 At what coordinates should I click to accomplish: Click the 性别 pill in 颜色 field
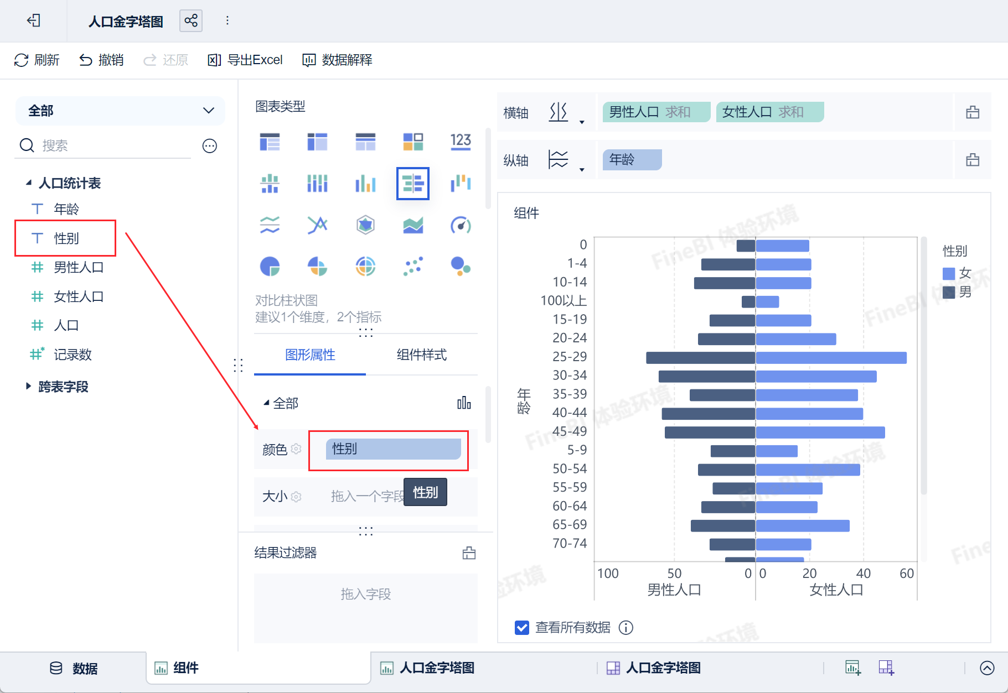[394, 449]
